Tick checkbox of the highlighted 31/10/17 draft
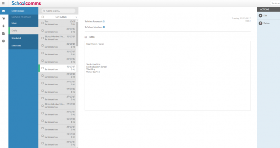Screen dimensions: 280x148 pos(42,68)
